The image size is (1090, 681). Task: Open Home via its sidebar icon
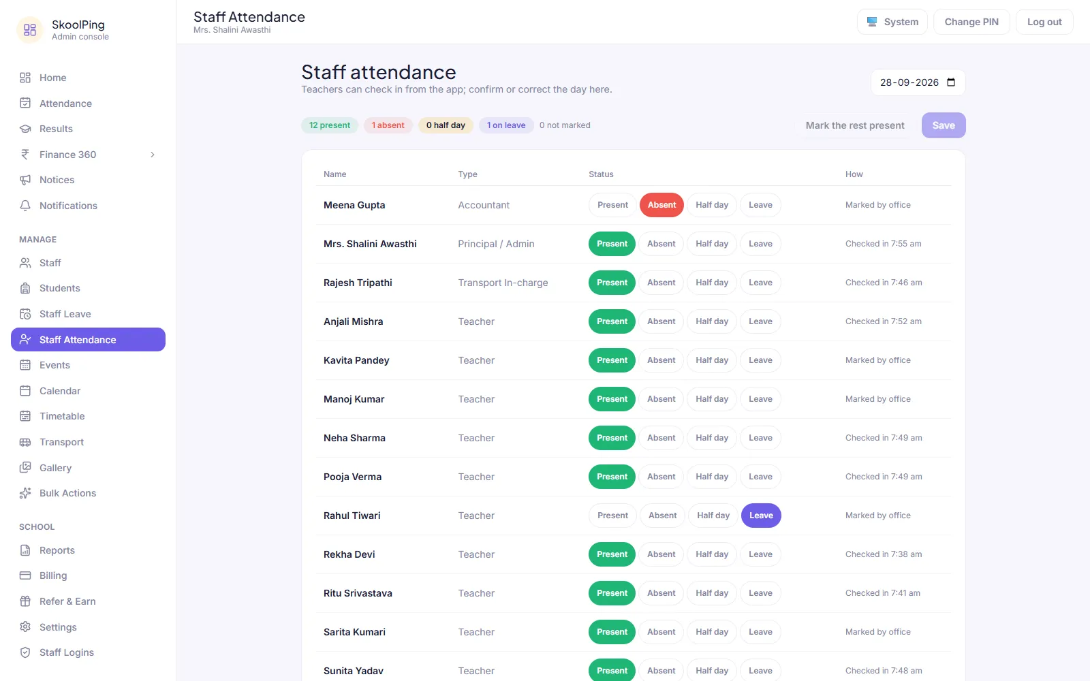[x=25, y=78]
